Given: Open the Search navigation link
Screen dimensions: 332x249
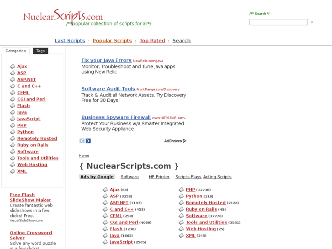Looking at the screenshot, I should click(181, 41).
